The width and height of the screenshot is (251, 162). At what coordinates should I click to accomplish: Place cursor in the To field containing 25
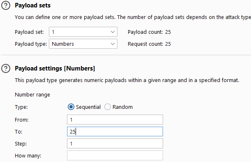tap(115, 131)
